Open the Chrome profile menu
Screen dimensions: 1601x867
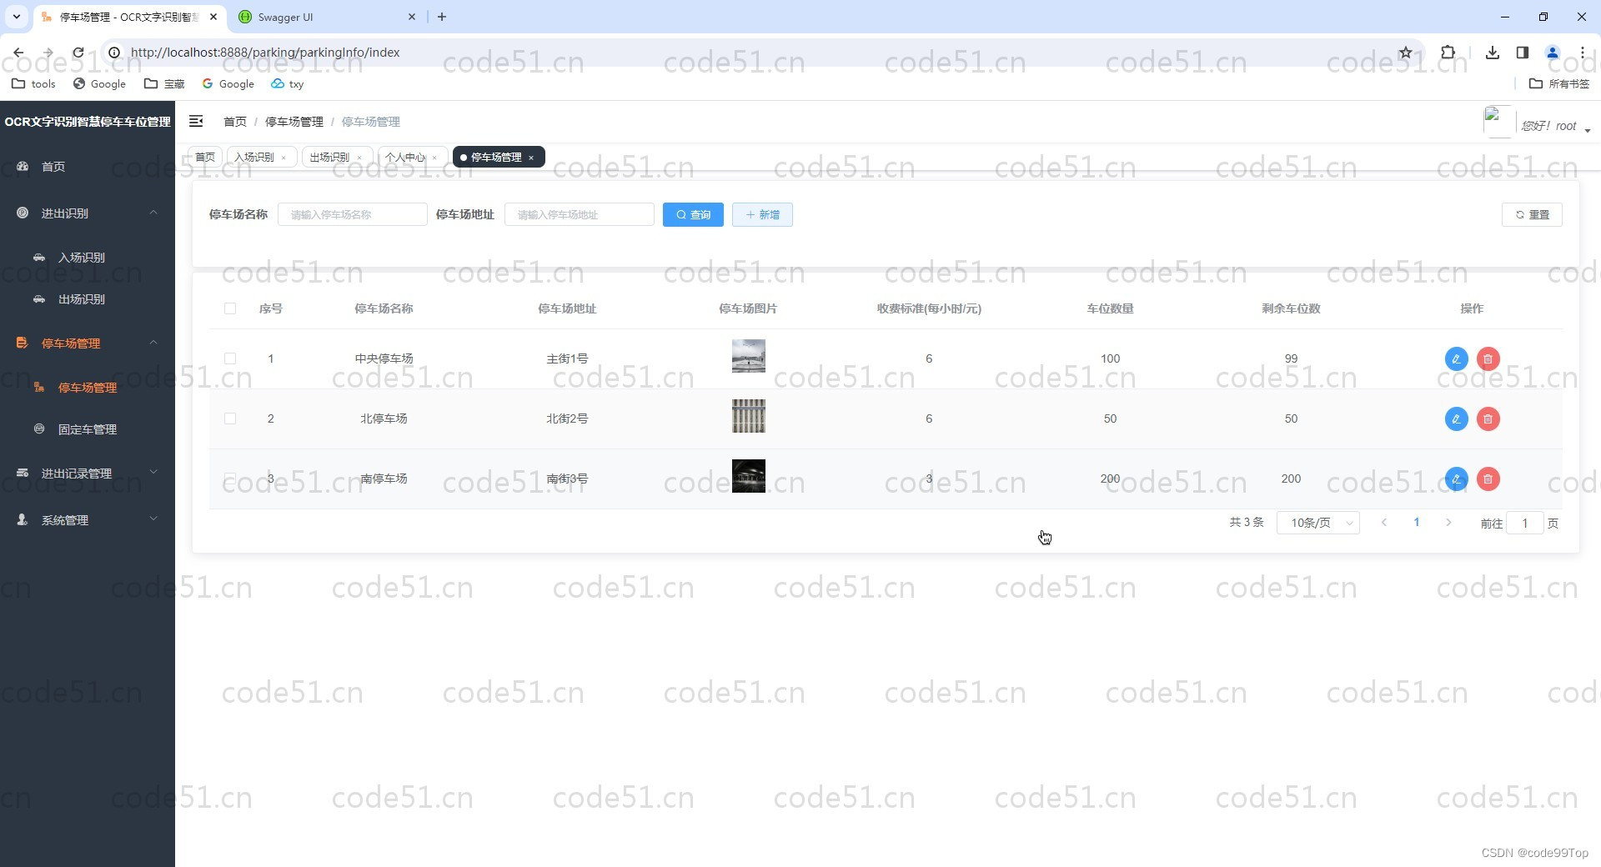[1552, 53]
